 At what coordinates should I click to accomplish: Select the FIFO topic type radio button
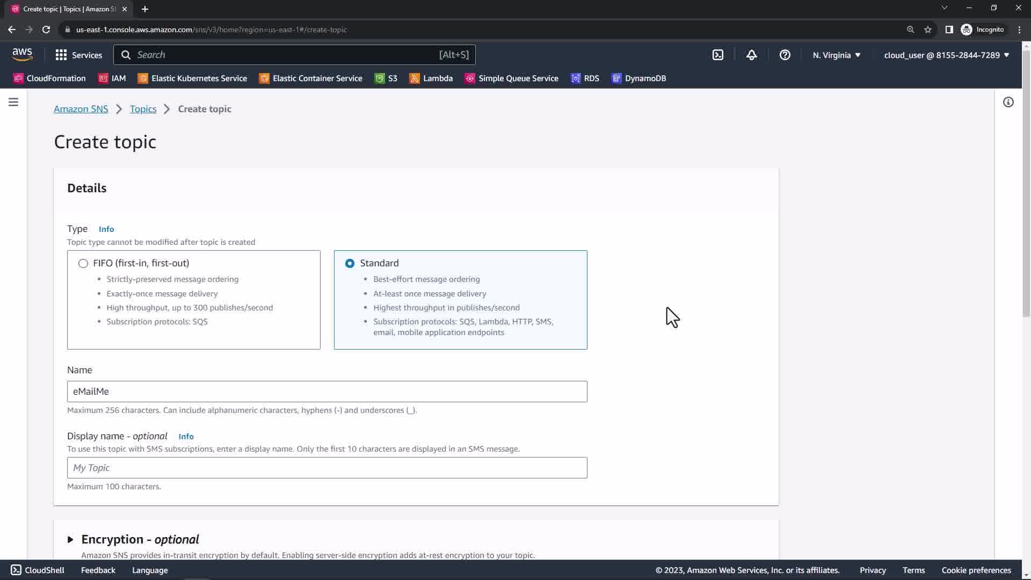pos(83,263)
